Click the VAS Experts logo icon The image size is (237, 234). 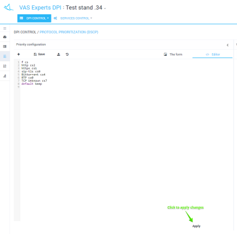pos(9,8)
